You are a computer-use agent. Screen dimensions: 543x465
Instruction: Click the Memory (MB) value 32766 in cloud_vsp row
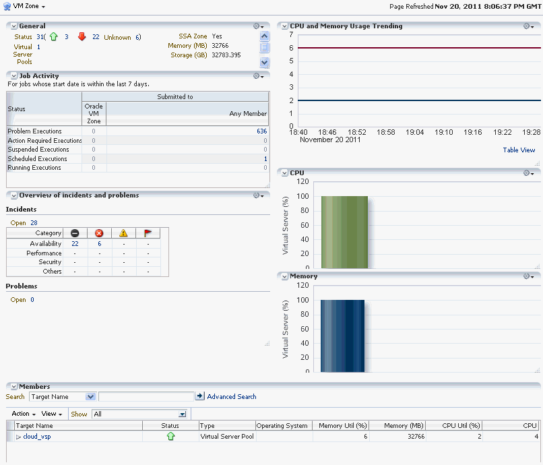(x=416, y=437)
